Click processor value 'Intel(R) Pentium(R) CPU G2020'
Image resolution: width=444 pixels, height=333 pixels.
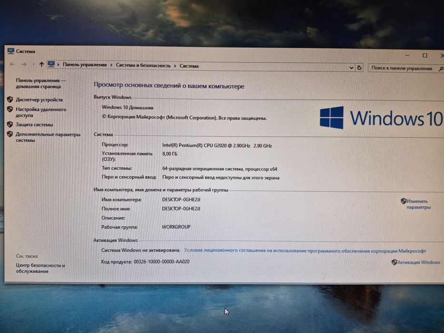coord(217,146)
